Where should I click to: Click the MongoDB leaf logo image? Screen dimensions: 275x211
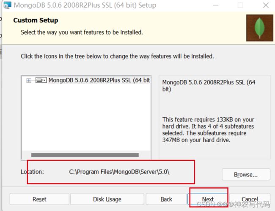click(x=259, y=28)
